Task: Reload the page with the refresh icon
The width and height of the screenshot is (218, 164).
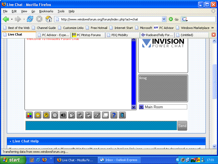Action: coord(30,19)
